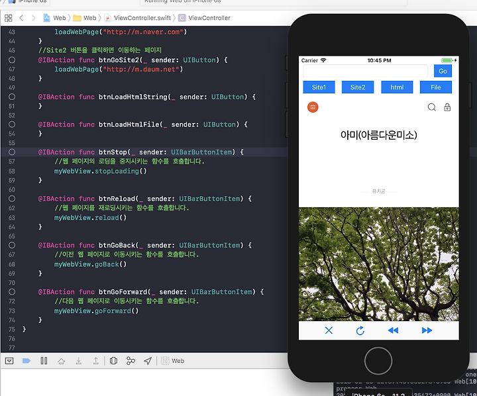Select the Web project breadcrumb
The height and width of the screenshot is (396, 477).
(x=55, y=18)
